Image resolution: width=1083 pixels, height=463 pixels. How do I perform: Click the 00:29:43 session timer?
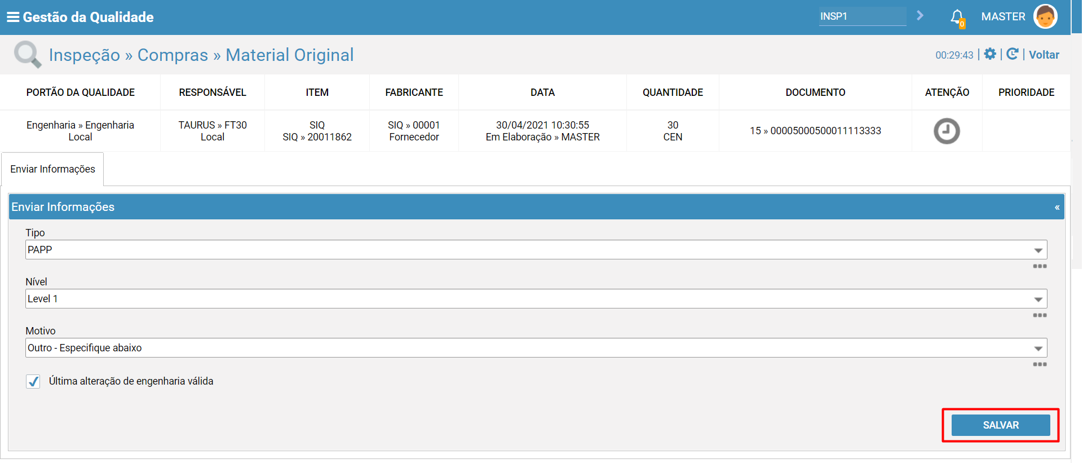click(x=954, y=55)
